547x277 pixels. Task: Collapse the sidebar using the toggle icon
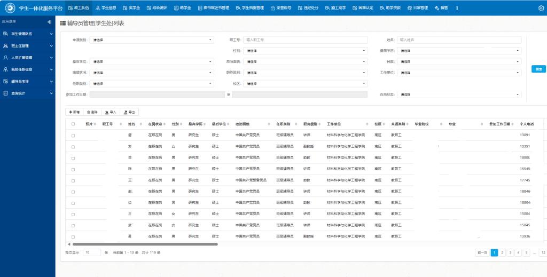(50, 22)
